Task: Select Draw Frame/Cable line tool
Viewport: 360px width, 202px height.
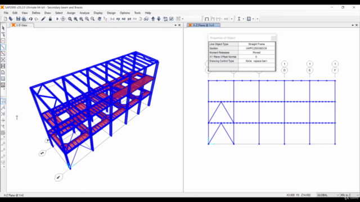Action: click(x=3, y=47)
